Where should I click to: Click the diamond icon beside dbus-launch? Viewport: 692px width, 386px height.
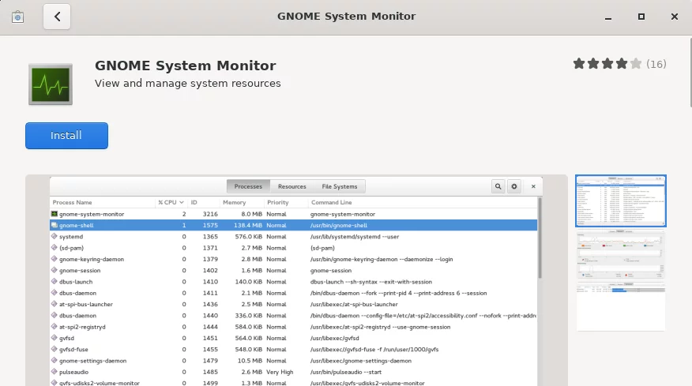coord(55,281)
